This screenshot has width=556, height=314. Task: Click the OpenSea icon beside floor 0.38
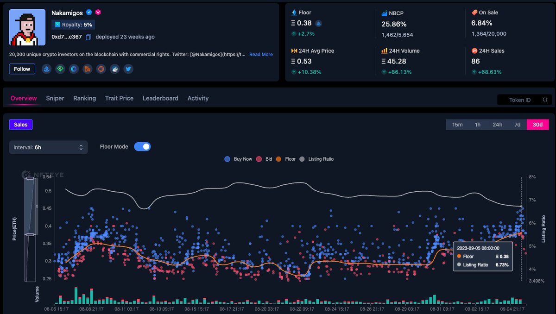318,23
